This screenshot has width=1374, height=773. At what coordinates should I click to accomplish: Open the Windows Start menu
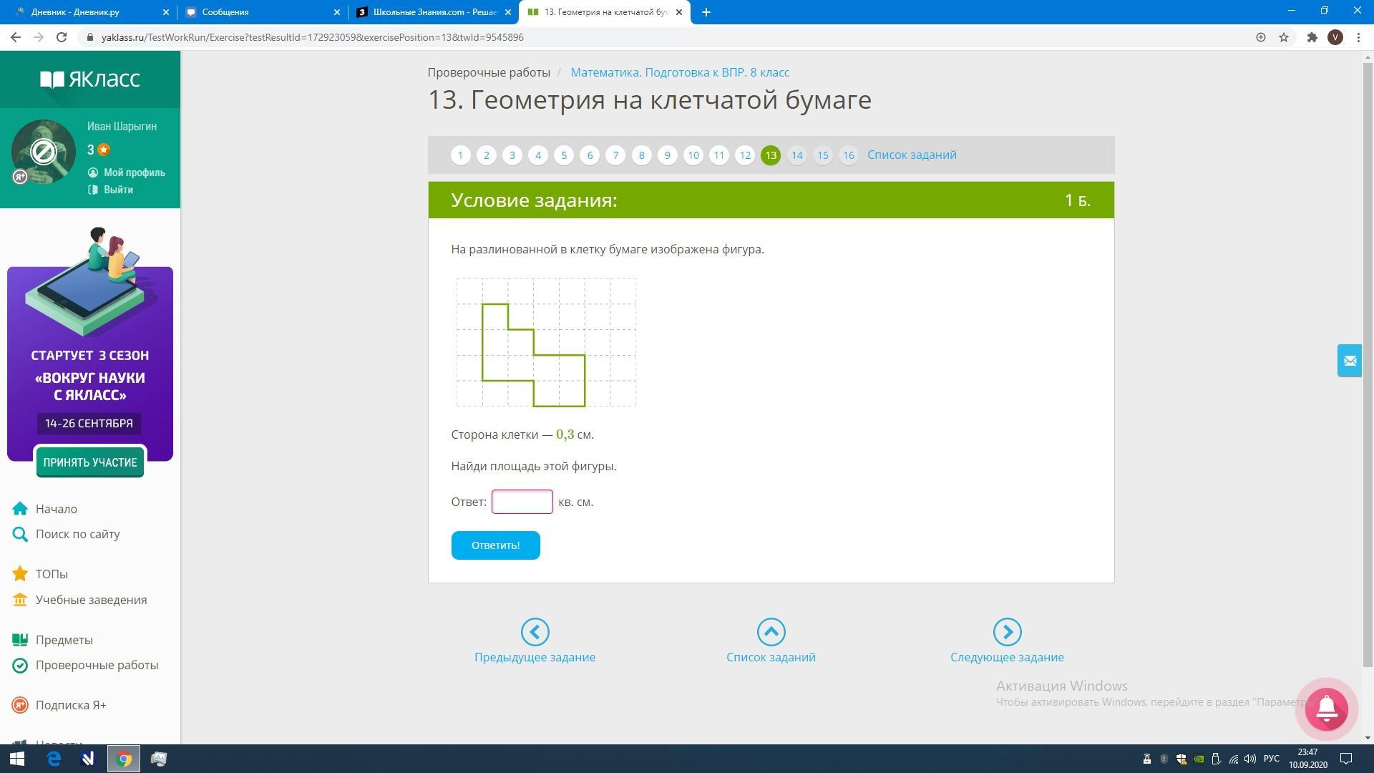[17, 759]
